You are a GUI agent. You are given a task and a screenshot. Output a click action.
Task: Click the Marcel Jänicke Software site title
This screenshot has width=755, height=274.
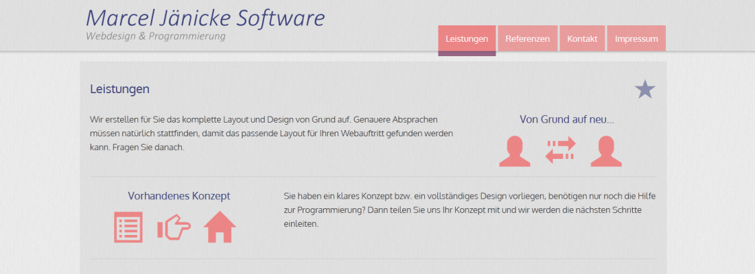pyautogui.click(x=205, y=18)
